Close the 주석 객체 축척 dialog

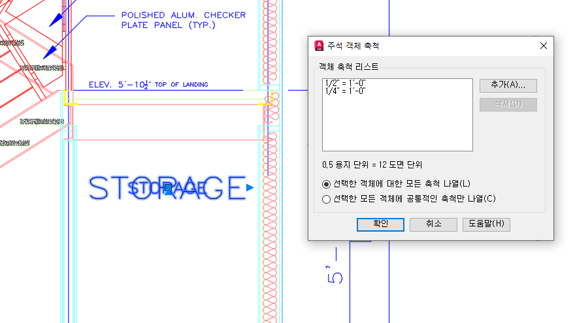[544, 46]
